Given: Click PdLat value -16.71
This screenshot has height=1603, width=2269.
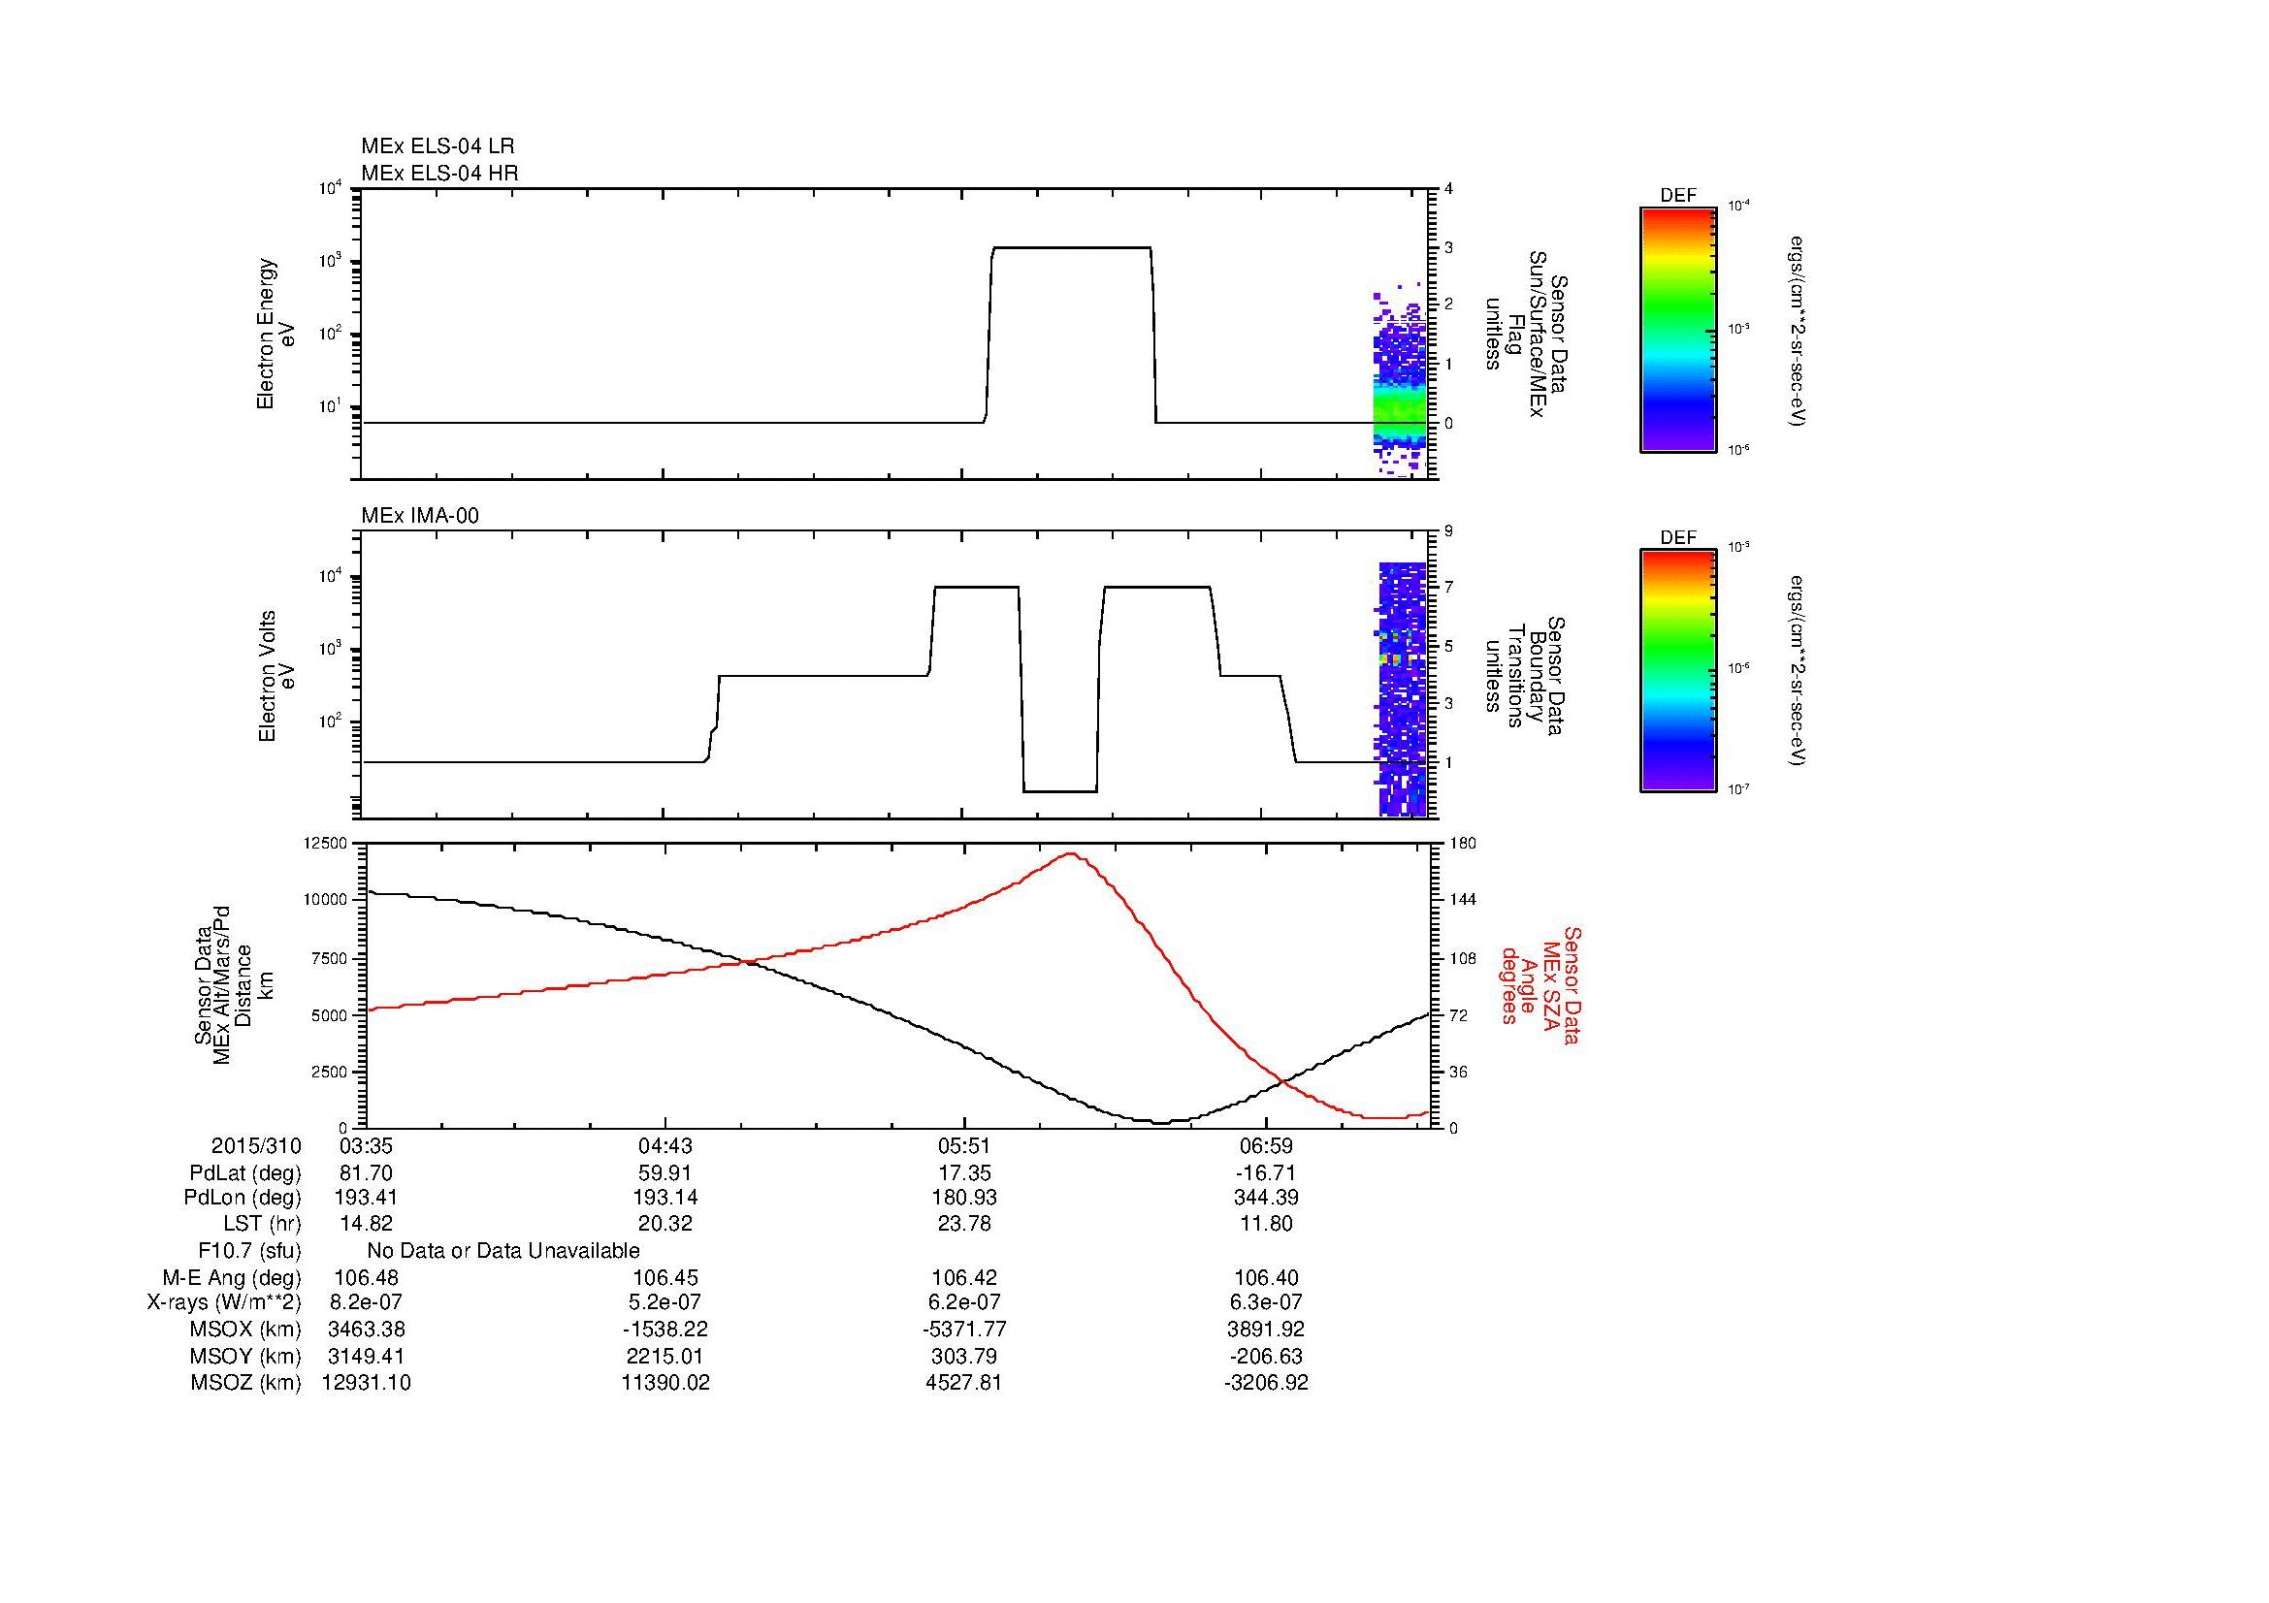Looking at the screenshot, I should tap(1265, 1173).
